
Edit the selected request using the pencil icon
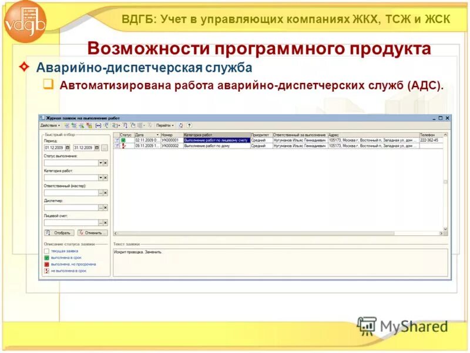pos(82,125)
